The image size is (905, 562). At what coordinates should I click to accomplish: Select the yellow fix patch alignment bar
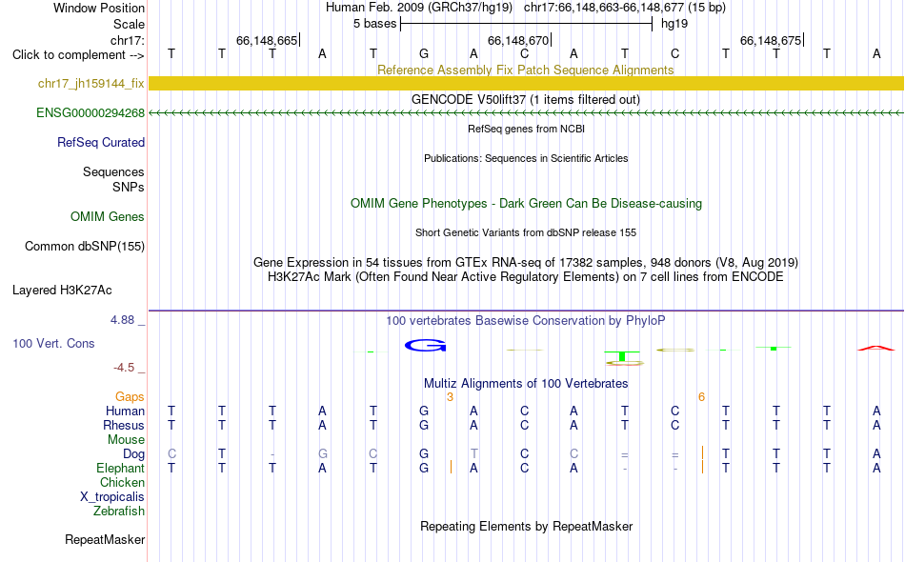click(x=526, y=84)
